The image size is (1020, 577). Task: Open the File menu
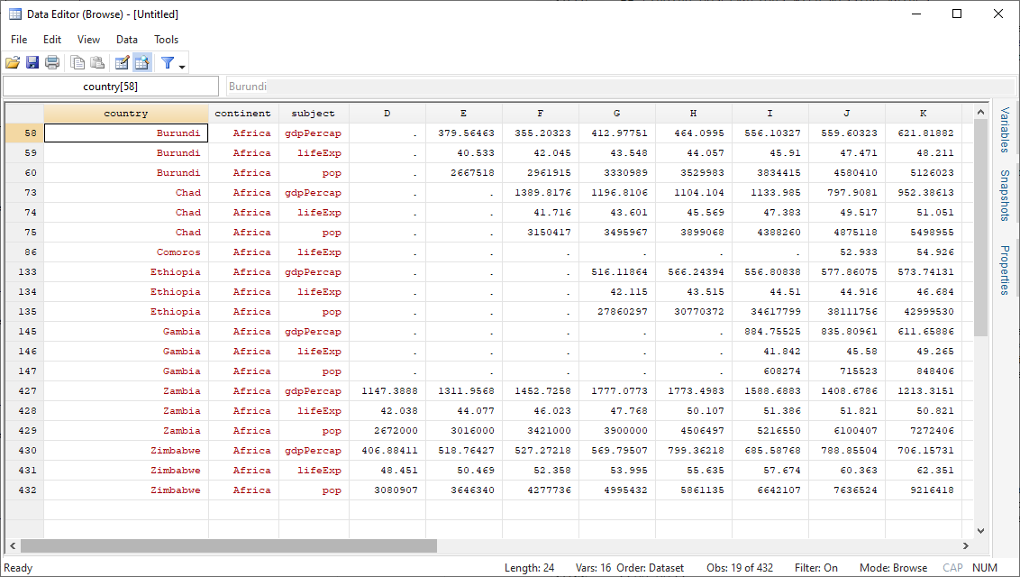click(19, 40)
